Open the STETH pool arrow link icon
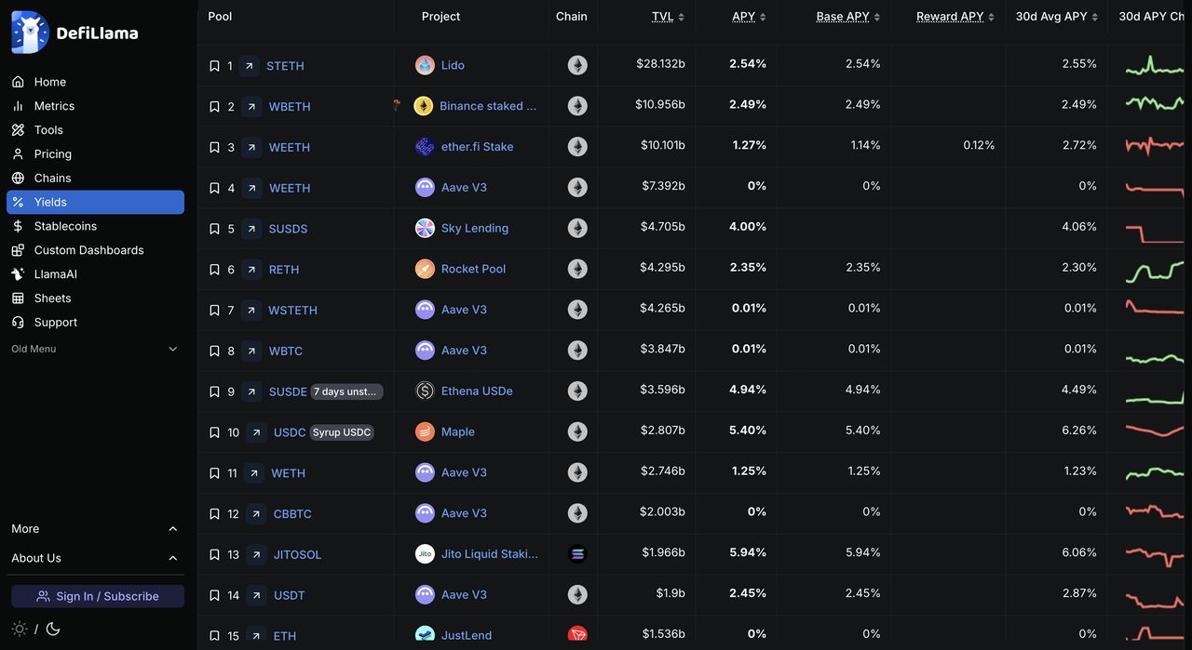The height and width of the screenshot is (650, 1192). (x=250, y=66)
